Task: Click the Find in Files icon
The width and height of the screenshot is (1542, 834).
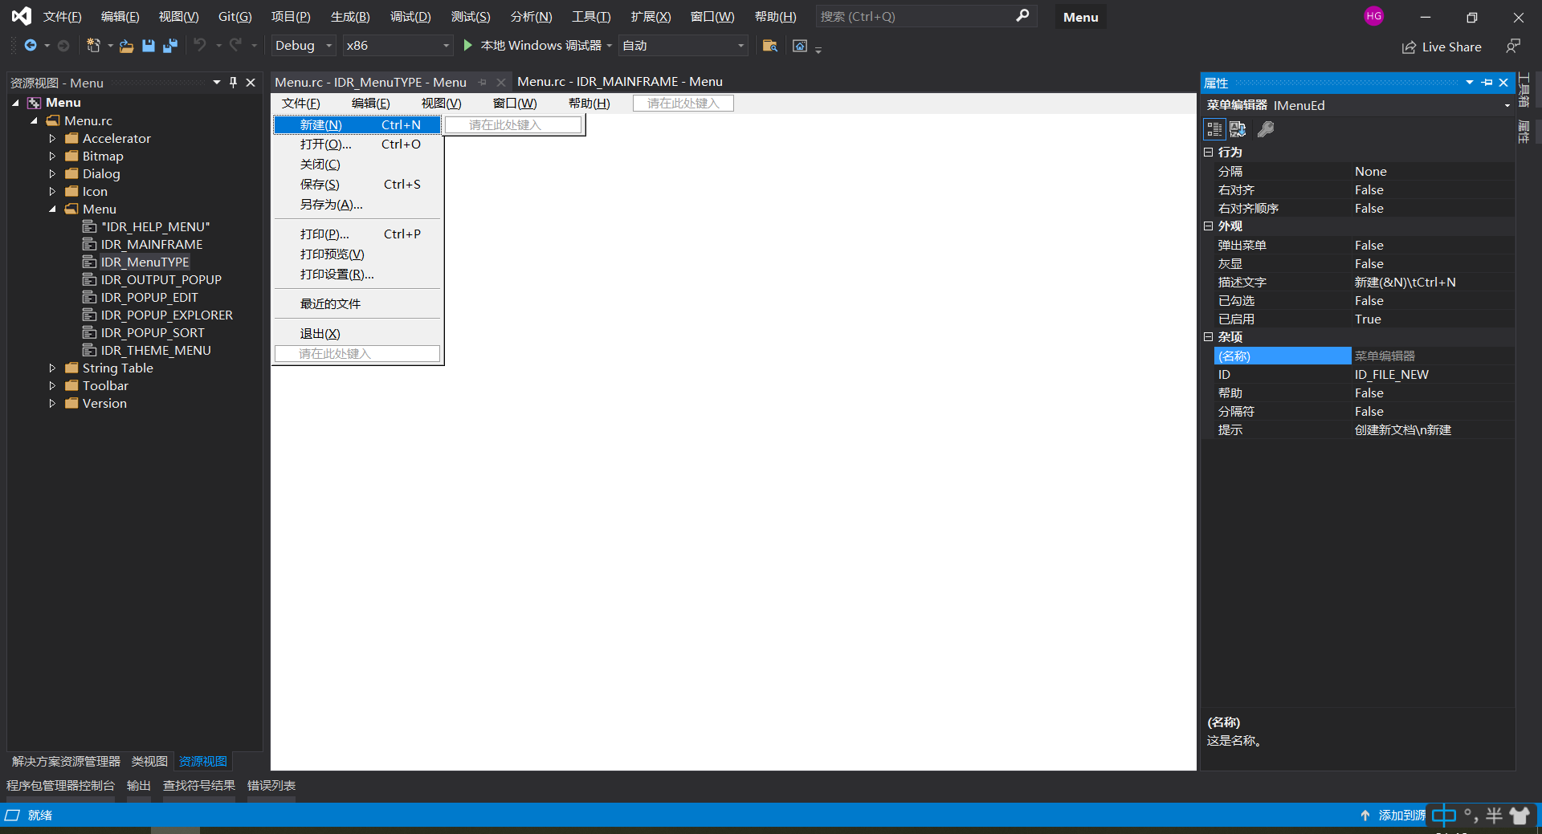Action: pos(769,46)
